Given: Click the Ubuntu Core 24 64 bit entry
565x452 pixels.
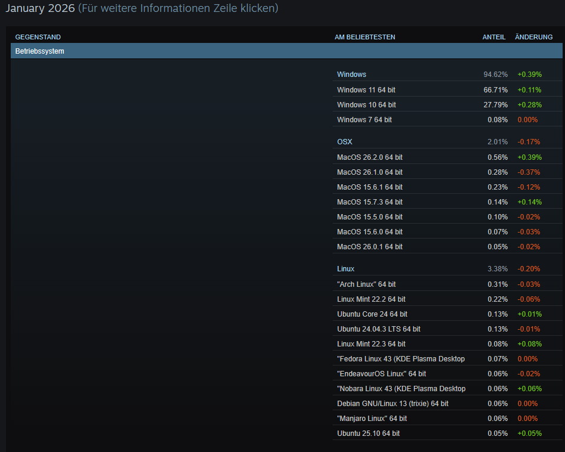Looking at the screenshot, I should 447,314.
